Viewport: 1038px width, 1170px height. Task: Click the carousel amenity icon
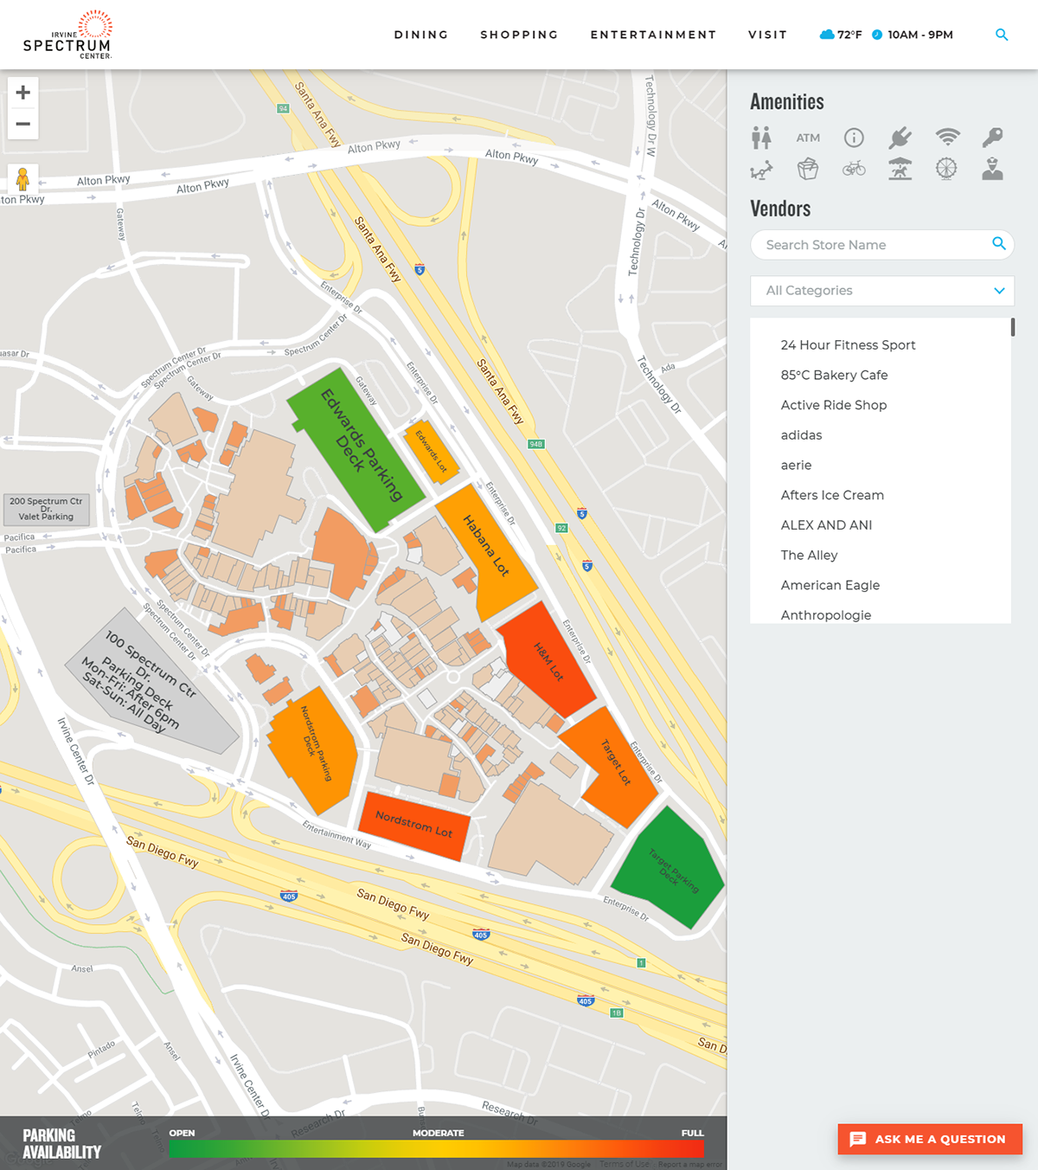pyautogui.click(x=900, y=170)
